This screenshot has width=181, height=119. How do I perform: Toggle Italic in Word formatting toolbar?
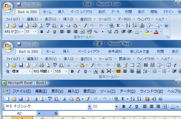(x=79, y=71)
